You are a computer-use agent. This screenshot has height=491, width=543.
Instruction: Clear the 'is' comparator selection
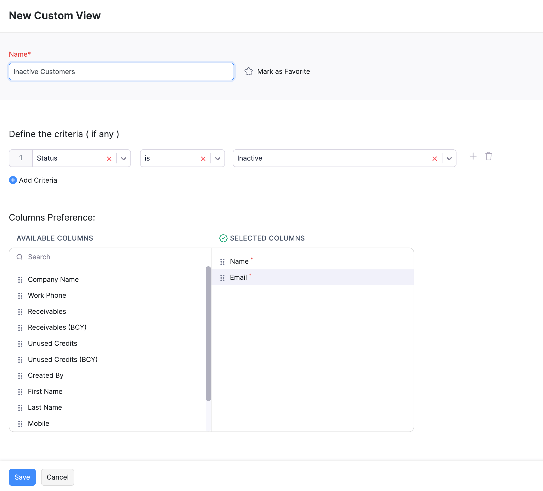pyautogui.click(x=203, y=158)
